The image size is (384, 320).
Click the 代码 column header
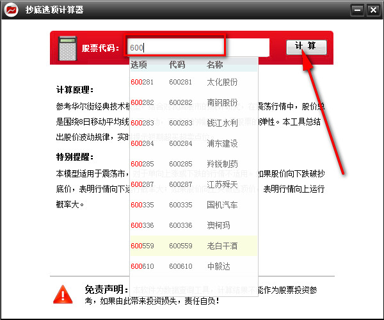tap(177, 65)
